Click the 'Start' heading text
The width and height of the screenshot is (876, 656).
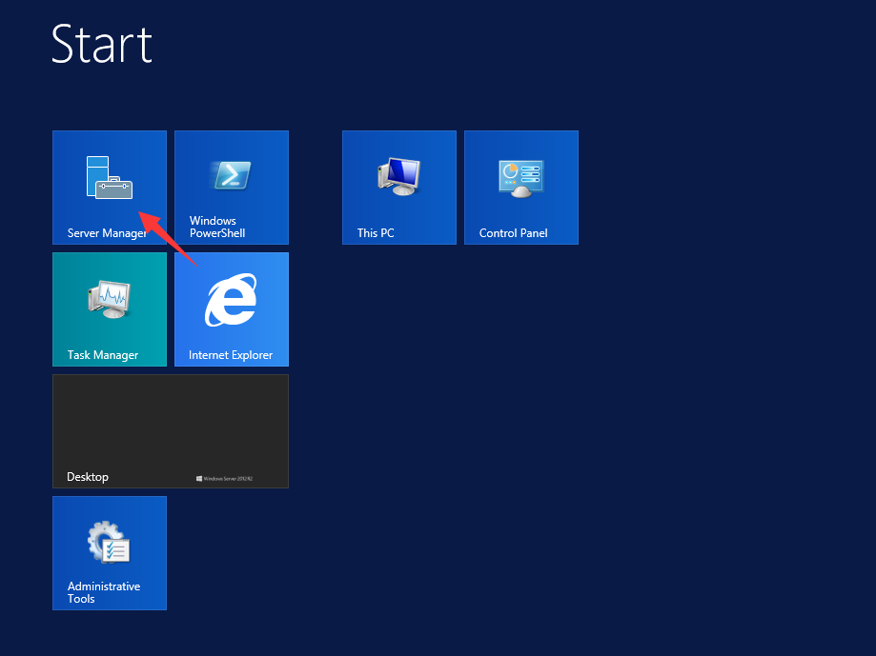coord(102,45)
